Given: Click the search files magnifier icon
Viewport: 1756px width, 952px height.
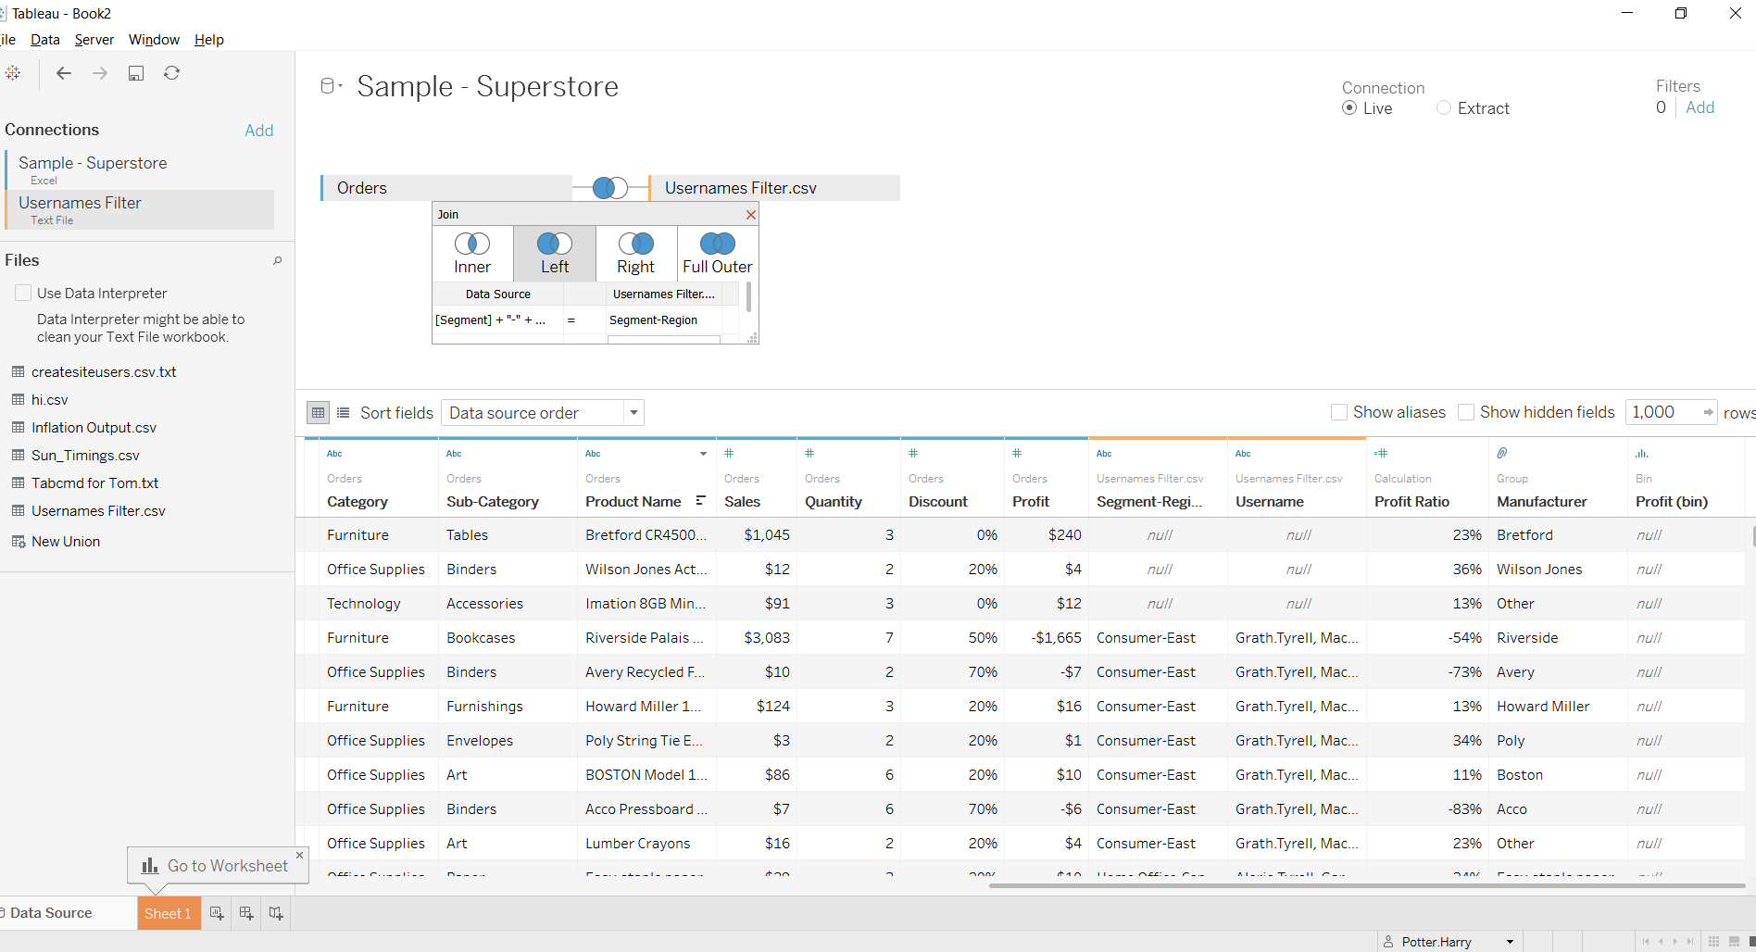Looking at the screenshot, I should click(x=277, y=261).
